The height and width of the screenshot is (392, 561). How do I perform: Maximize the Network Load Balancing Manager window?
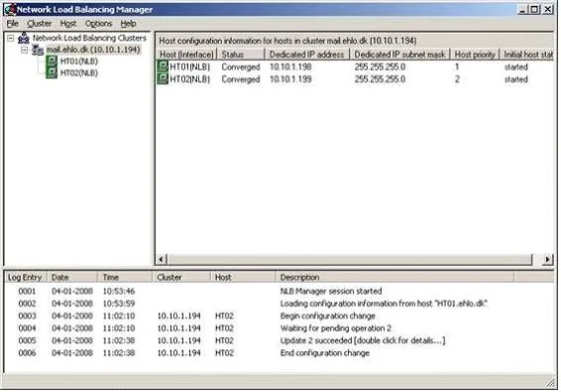[534, 10]
